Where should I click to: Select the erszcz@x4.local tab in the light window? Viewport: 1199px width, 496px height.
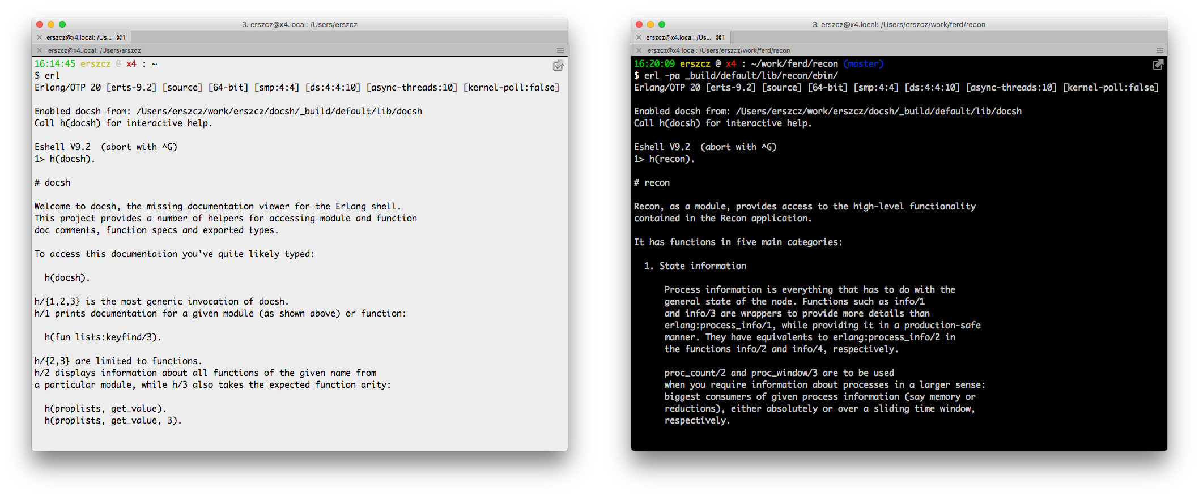point(82,37)
